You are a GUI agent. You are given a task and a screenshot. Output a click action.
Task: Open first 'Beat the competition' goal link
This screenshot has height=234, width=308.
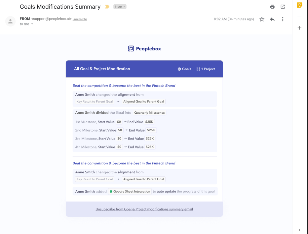pyautogui.click(x=124, y=86)
